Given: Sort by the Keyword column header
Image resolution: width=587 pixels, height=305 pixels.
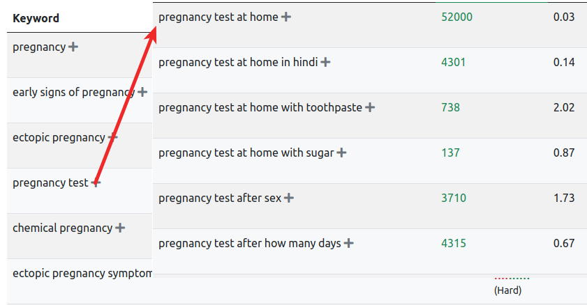Looking at the screenshot, I should click(36, 18).
